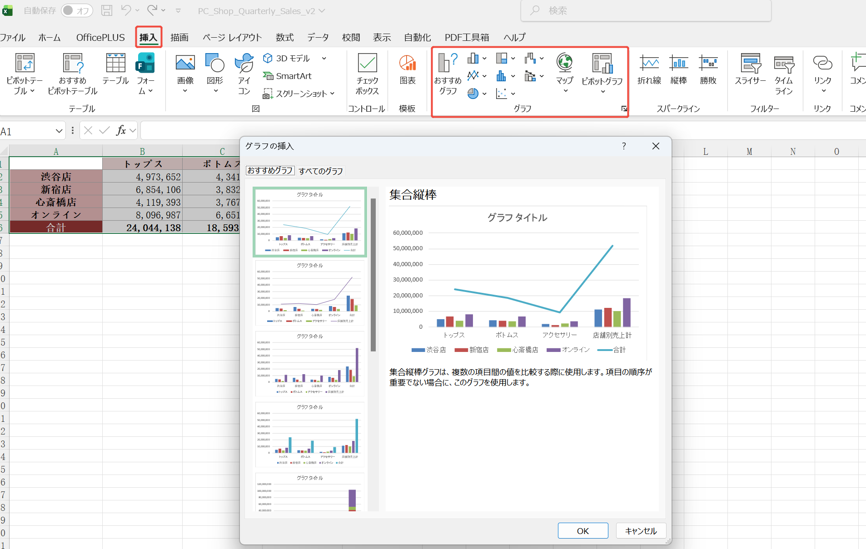The height and width of the screenshot is (549, 866).
Task: Select the third recommended chart thumbnail
Action: (310, 364)
